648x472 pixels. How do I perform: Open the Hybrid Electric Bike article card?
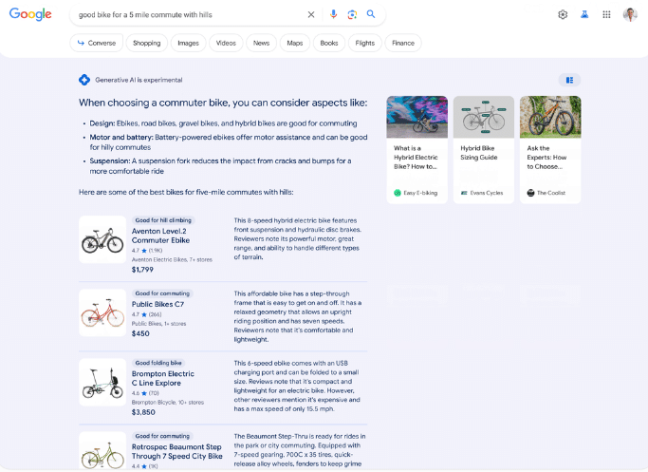click(417, 150)
